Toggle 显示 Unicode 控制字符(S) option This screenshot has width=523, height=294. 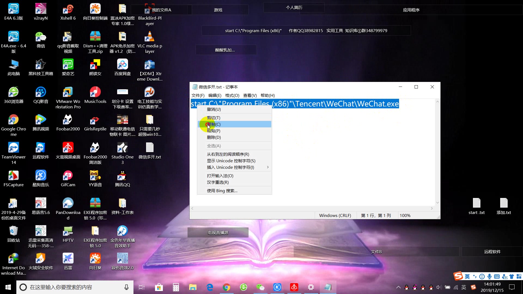(234, 161)
